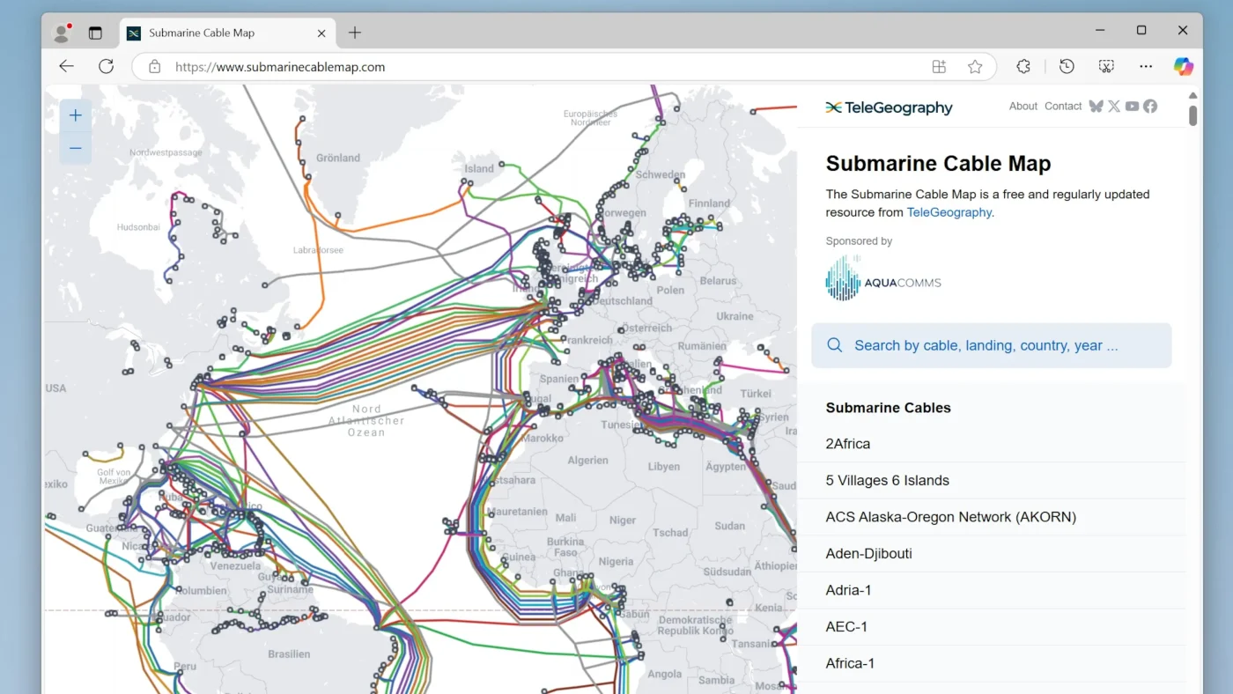Open the browser Extensions menu
This screenshot has height=694, width=1233.
[x=1023, y=66]
